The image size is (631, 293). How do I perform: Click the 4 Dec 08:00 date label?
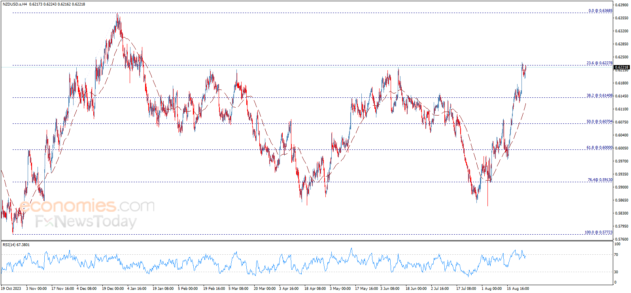(x=87, y=289)
